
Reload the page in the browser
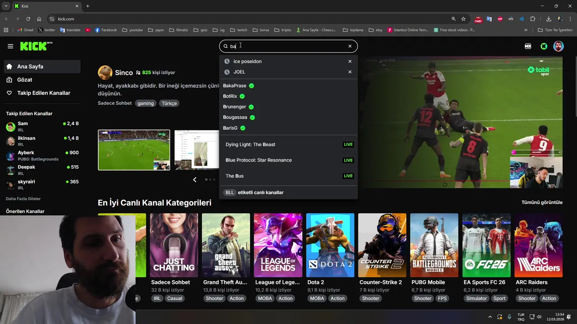28,19
